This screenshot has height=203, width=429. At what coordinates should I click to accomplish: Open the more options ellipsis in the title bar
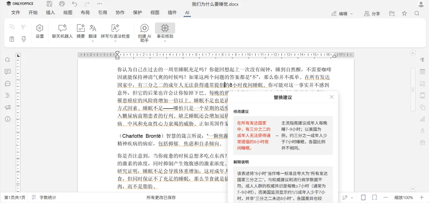pos(100,4)
